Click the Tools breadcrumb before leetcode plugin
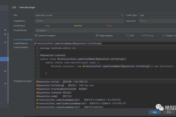 (x=14, y=7)
